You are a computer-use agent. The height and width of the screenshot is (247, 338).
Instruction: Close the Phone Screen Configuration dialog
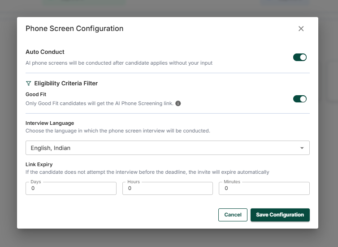point(301,29)
